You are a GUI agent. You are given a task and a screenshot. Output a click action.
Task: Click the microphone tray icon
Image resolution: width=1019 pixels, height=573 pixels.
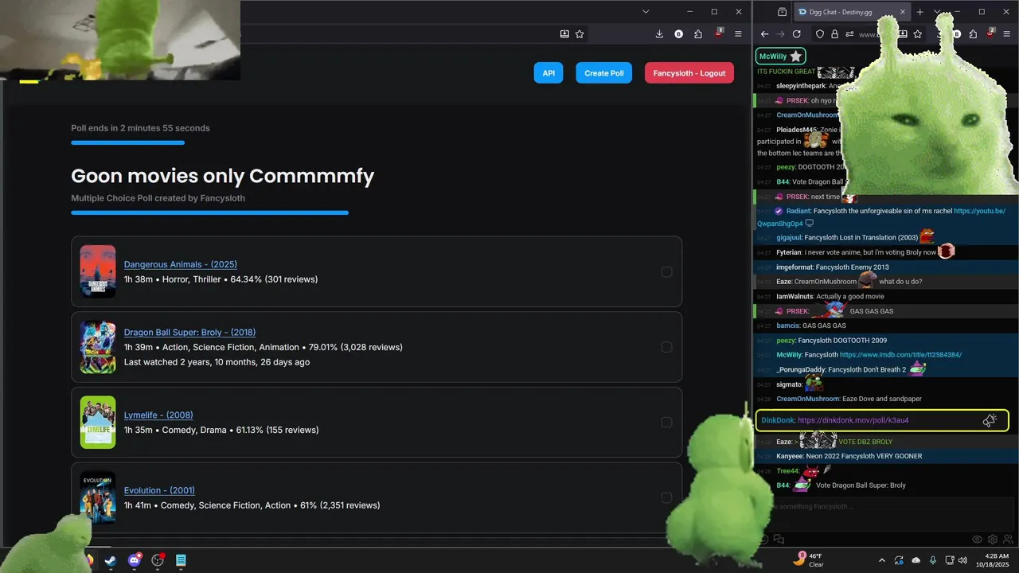tap(932, 560)
